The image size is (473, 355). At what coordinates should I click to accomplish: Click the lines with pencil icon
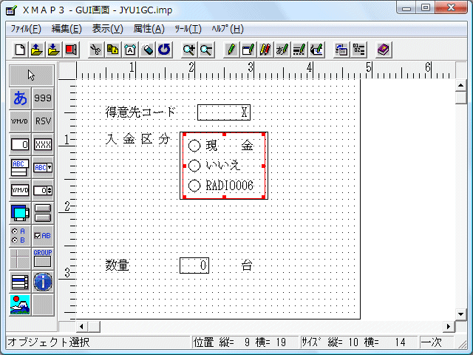299,50
